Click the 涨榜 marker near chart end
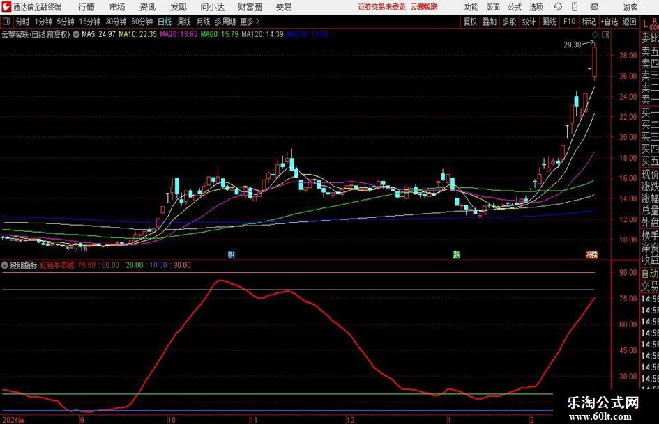 (x=592, y=254)
